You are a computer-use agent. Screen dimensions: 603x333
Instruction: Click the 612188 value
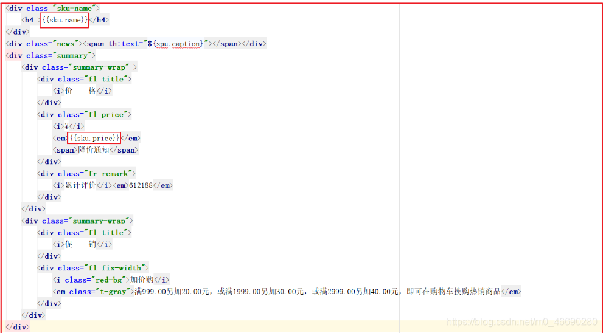pos(141,185)
